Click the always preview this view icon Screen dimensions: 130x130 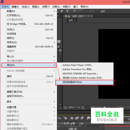tap(65, 108)
